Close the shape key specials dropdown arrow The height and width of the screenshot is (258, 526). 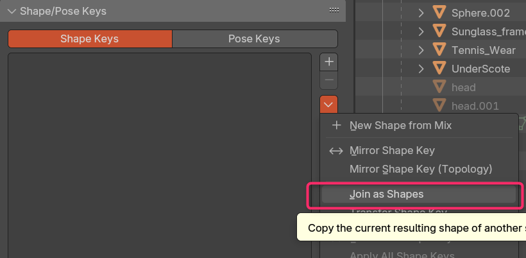pyautogui.click(x=328, y=105)
